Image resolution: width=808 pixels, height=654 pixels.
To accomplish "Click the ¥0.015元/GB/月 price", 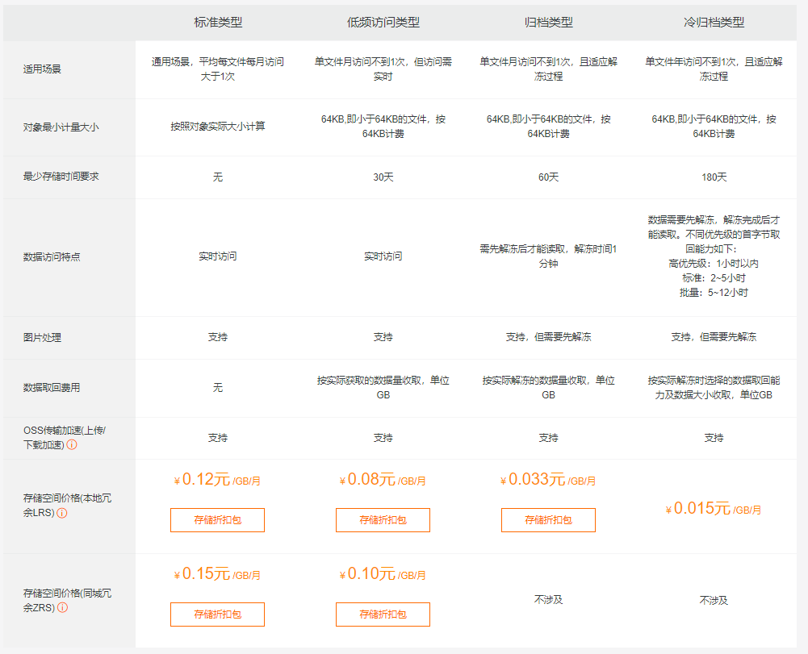I will pyautogui.click(x=714, y=508).
